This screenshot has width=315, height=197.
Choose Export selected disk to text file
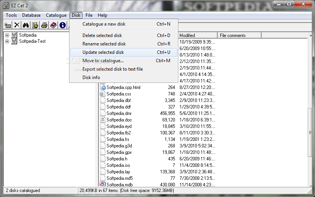[124, 69]
